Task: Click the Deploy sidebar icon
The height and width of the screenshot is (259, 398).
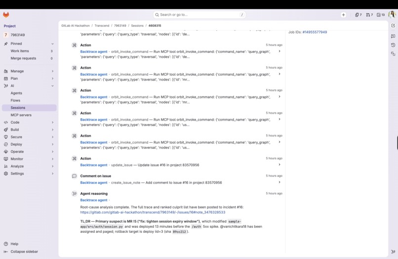Action: (6, 144)
